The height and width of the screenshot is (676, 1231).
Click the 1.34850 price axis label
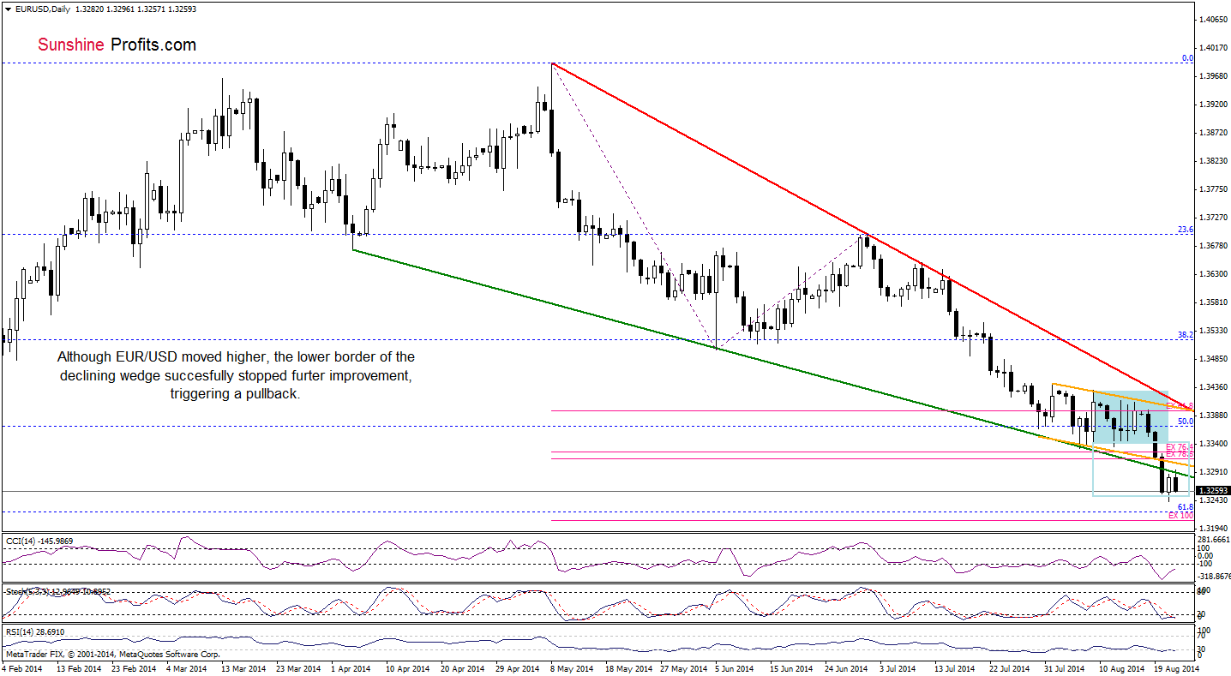1213,359
